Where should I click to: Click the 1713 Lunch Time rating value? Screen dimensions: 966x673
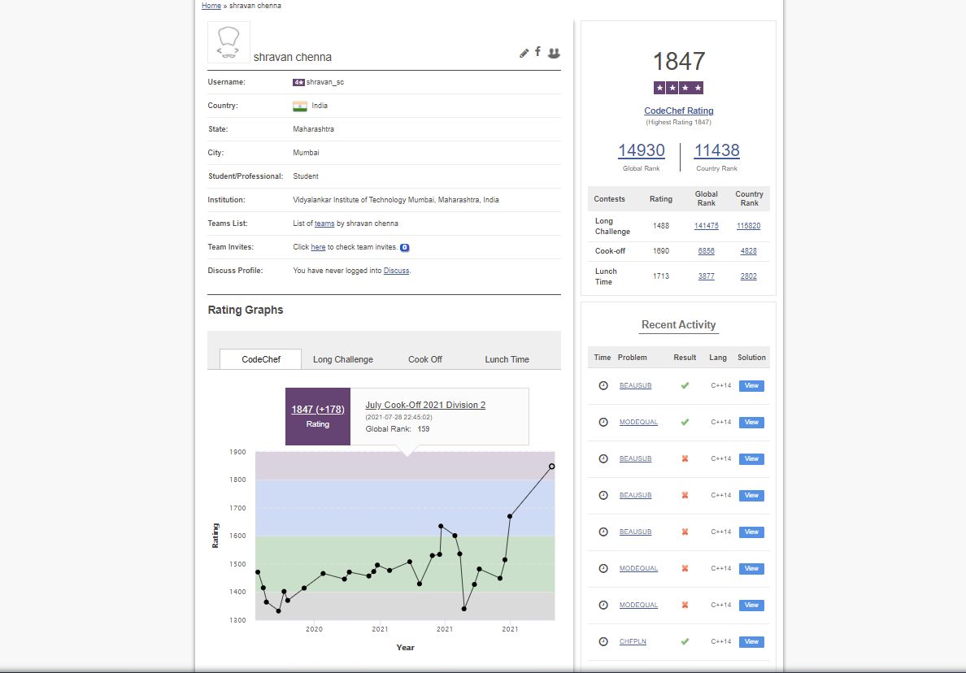tap(660, 276)
